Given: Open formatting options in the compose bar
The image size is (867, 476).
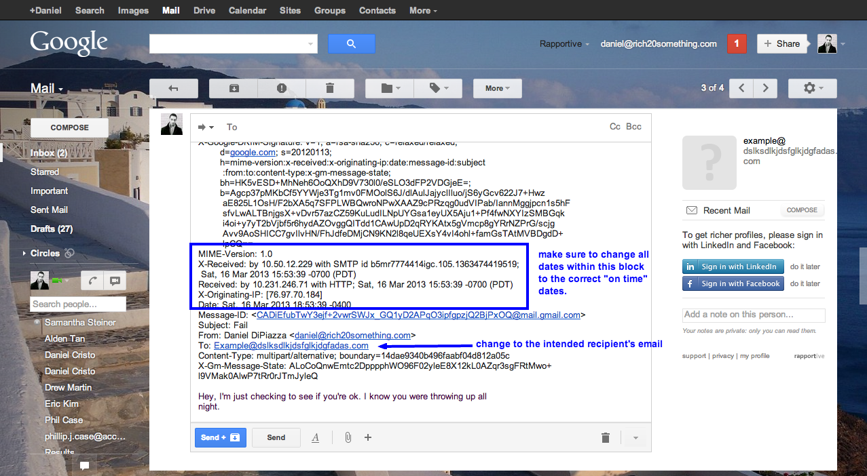Looking at the screenshot, I should click(316, 437).
